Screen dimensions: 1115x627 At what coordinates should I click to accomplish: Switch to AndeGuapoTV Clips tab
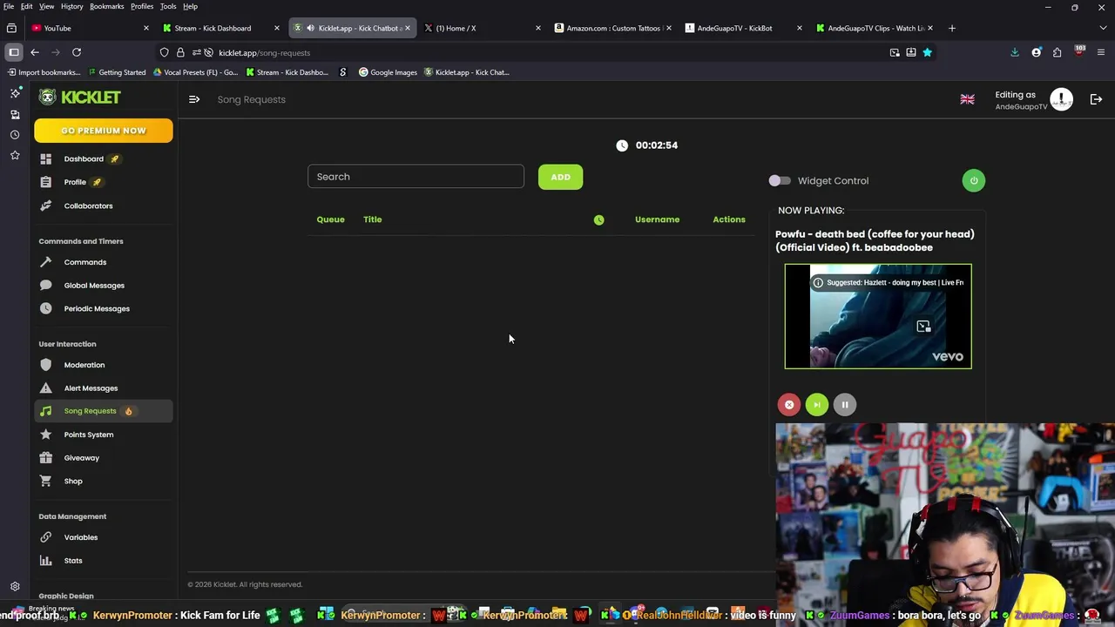pos(874,28)
